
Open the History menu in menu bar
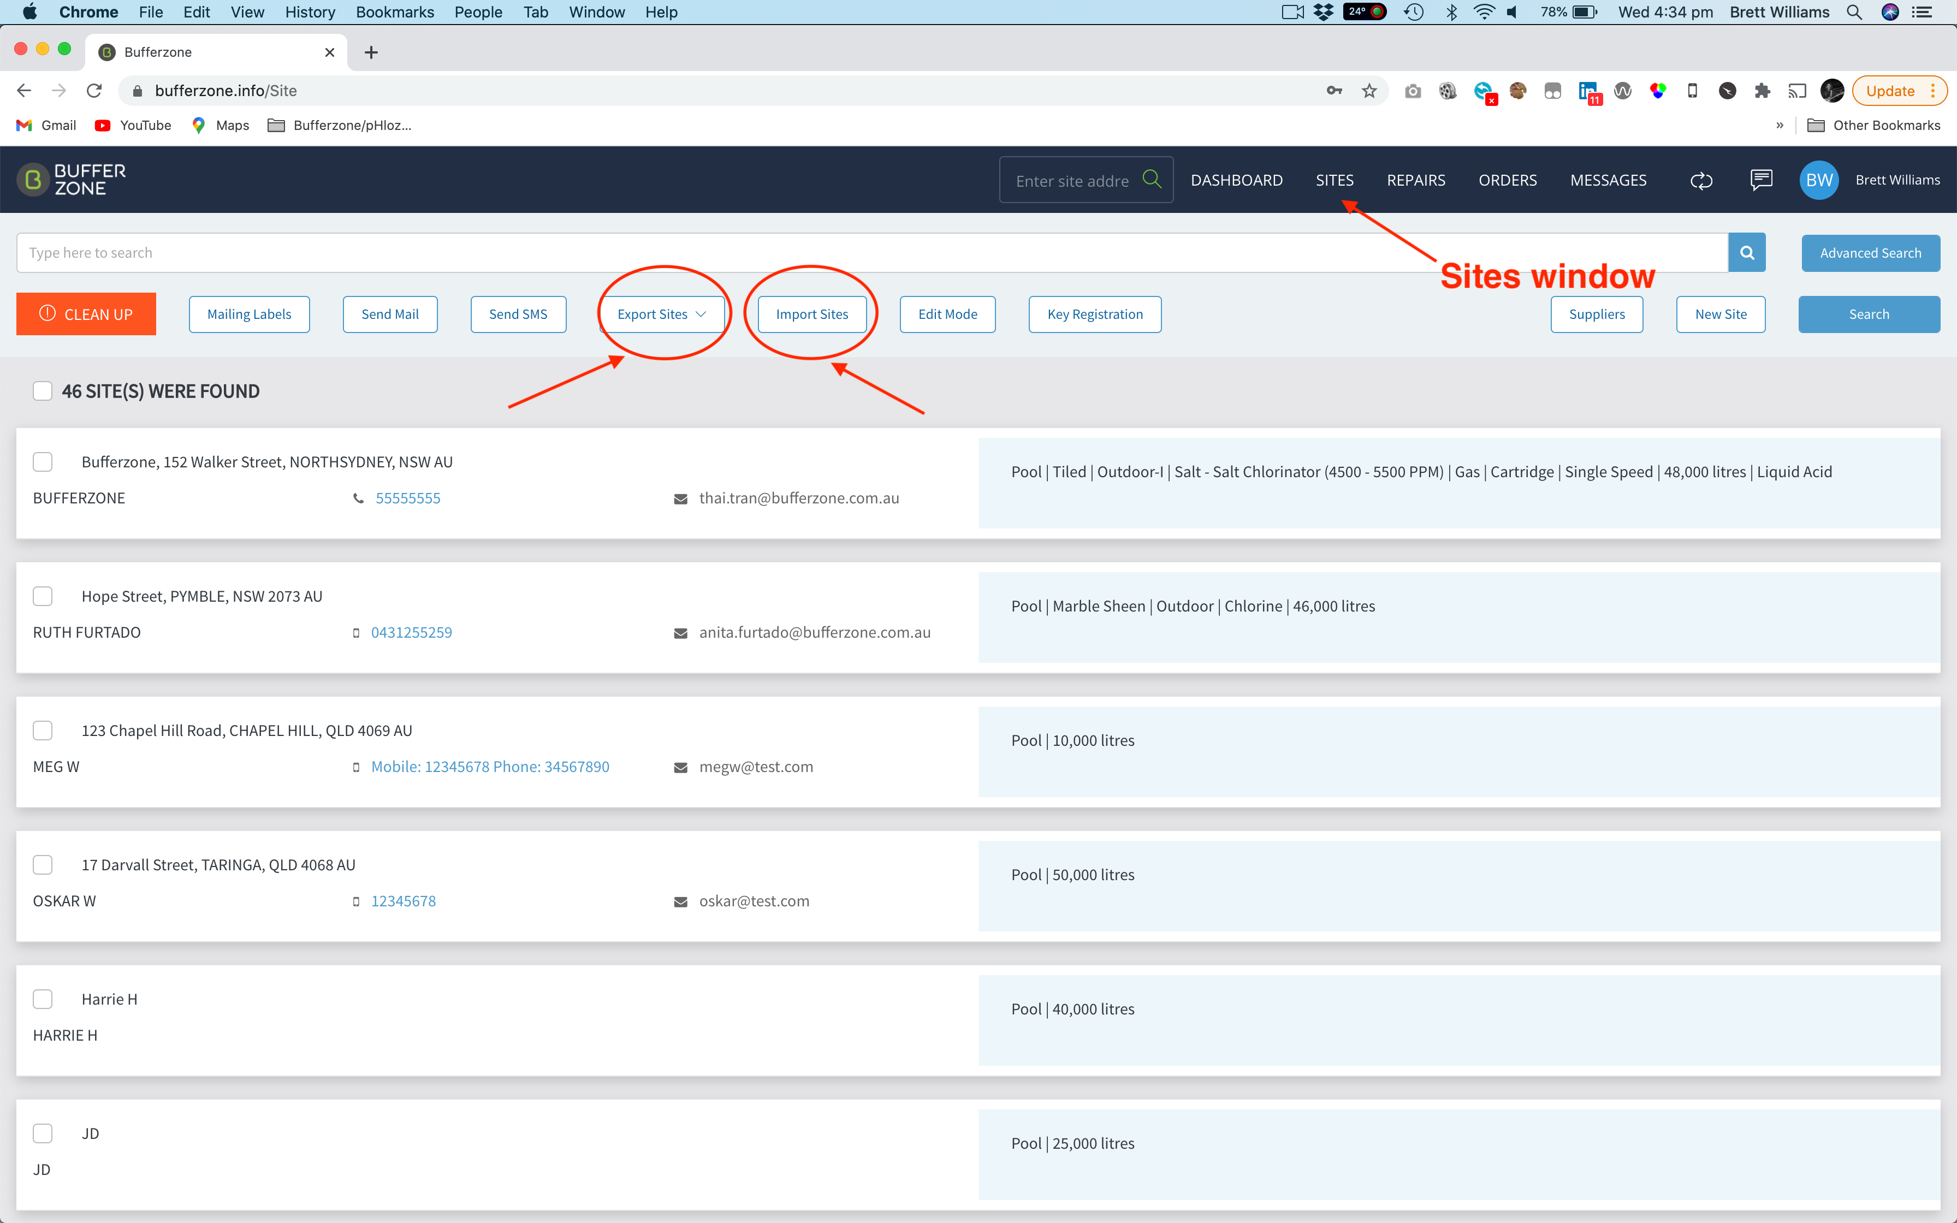pos(310,12)
